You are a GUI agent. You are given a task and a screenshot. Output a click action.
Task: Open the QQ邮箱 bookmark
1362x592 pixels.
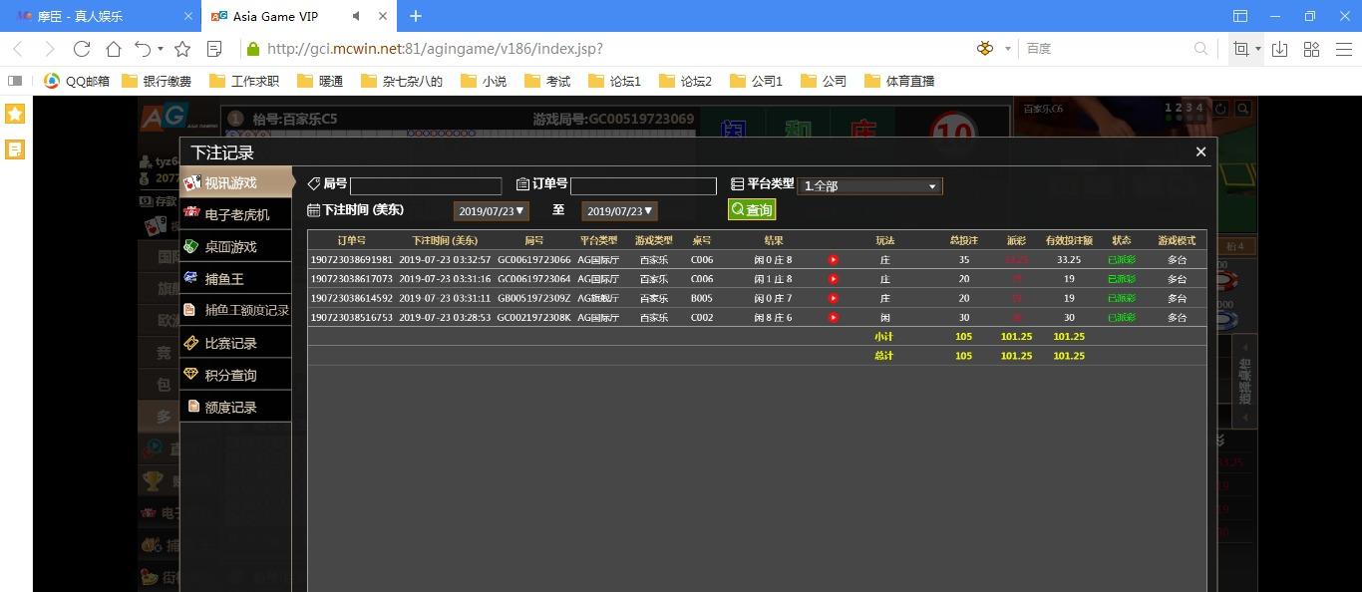pos(78,81)
